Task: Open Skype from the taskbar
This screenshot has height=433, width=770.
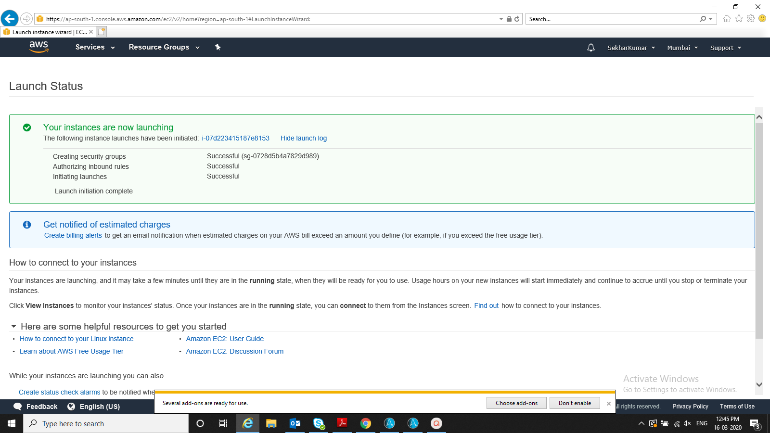Action: [x=319, y=423]
